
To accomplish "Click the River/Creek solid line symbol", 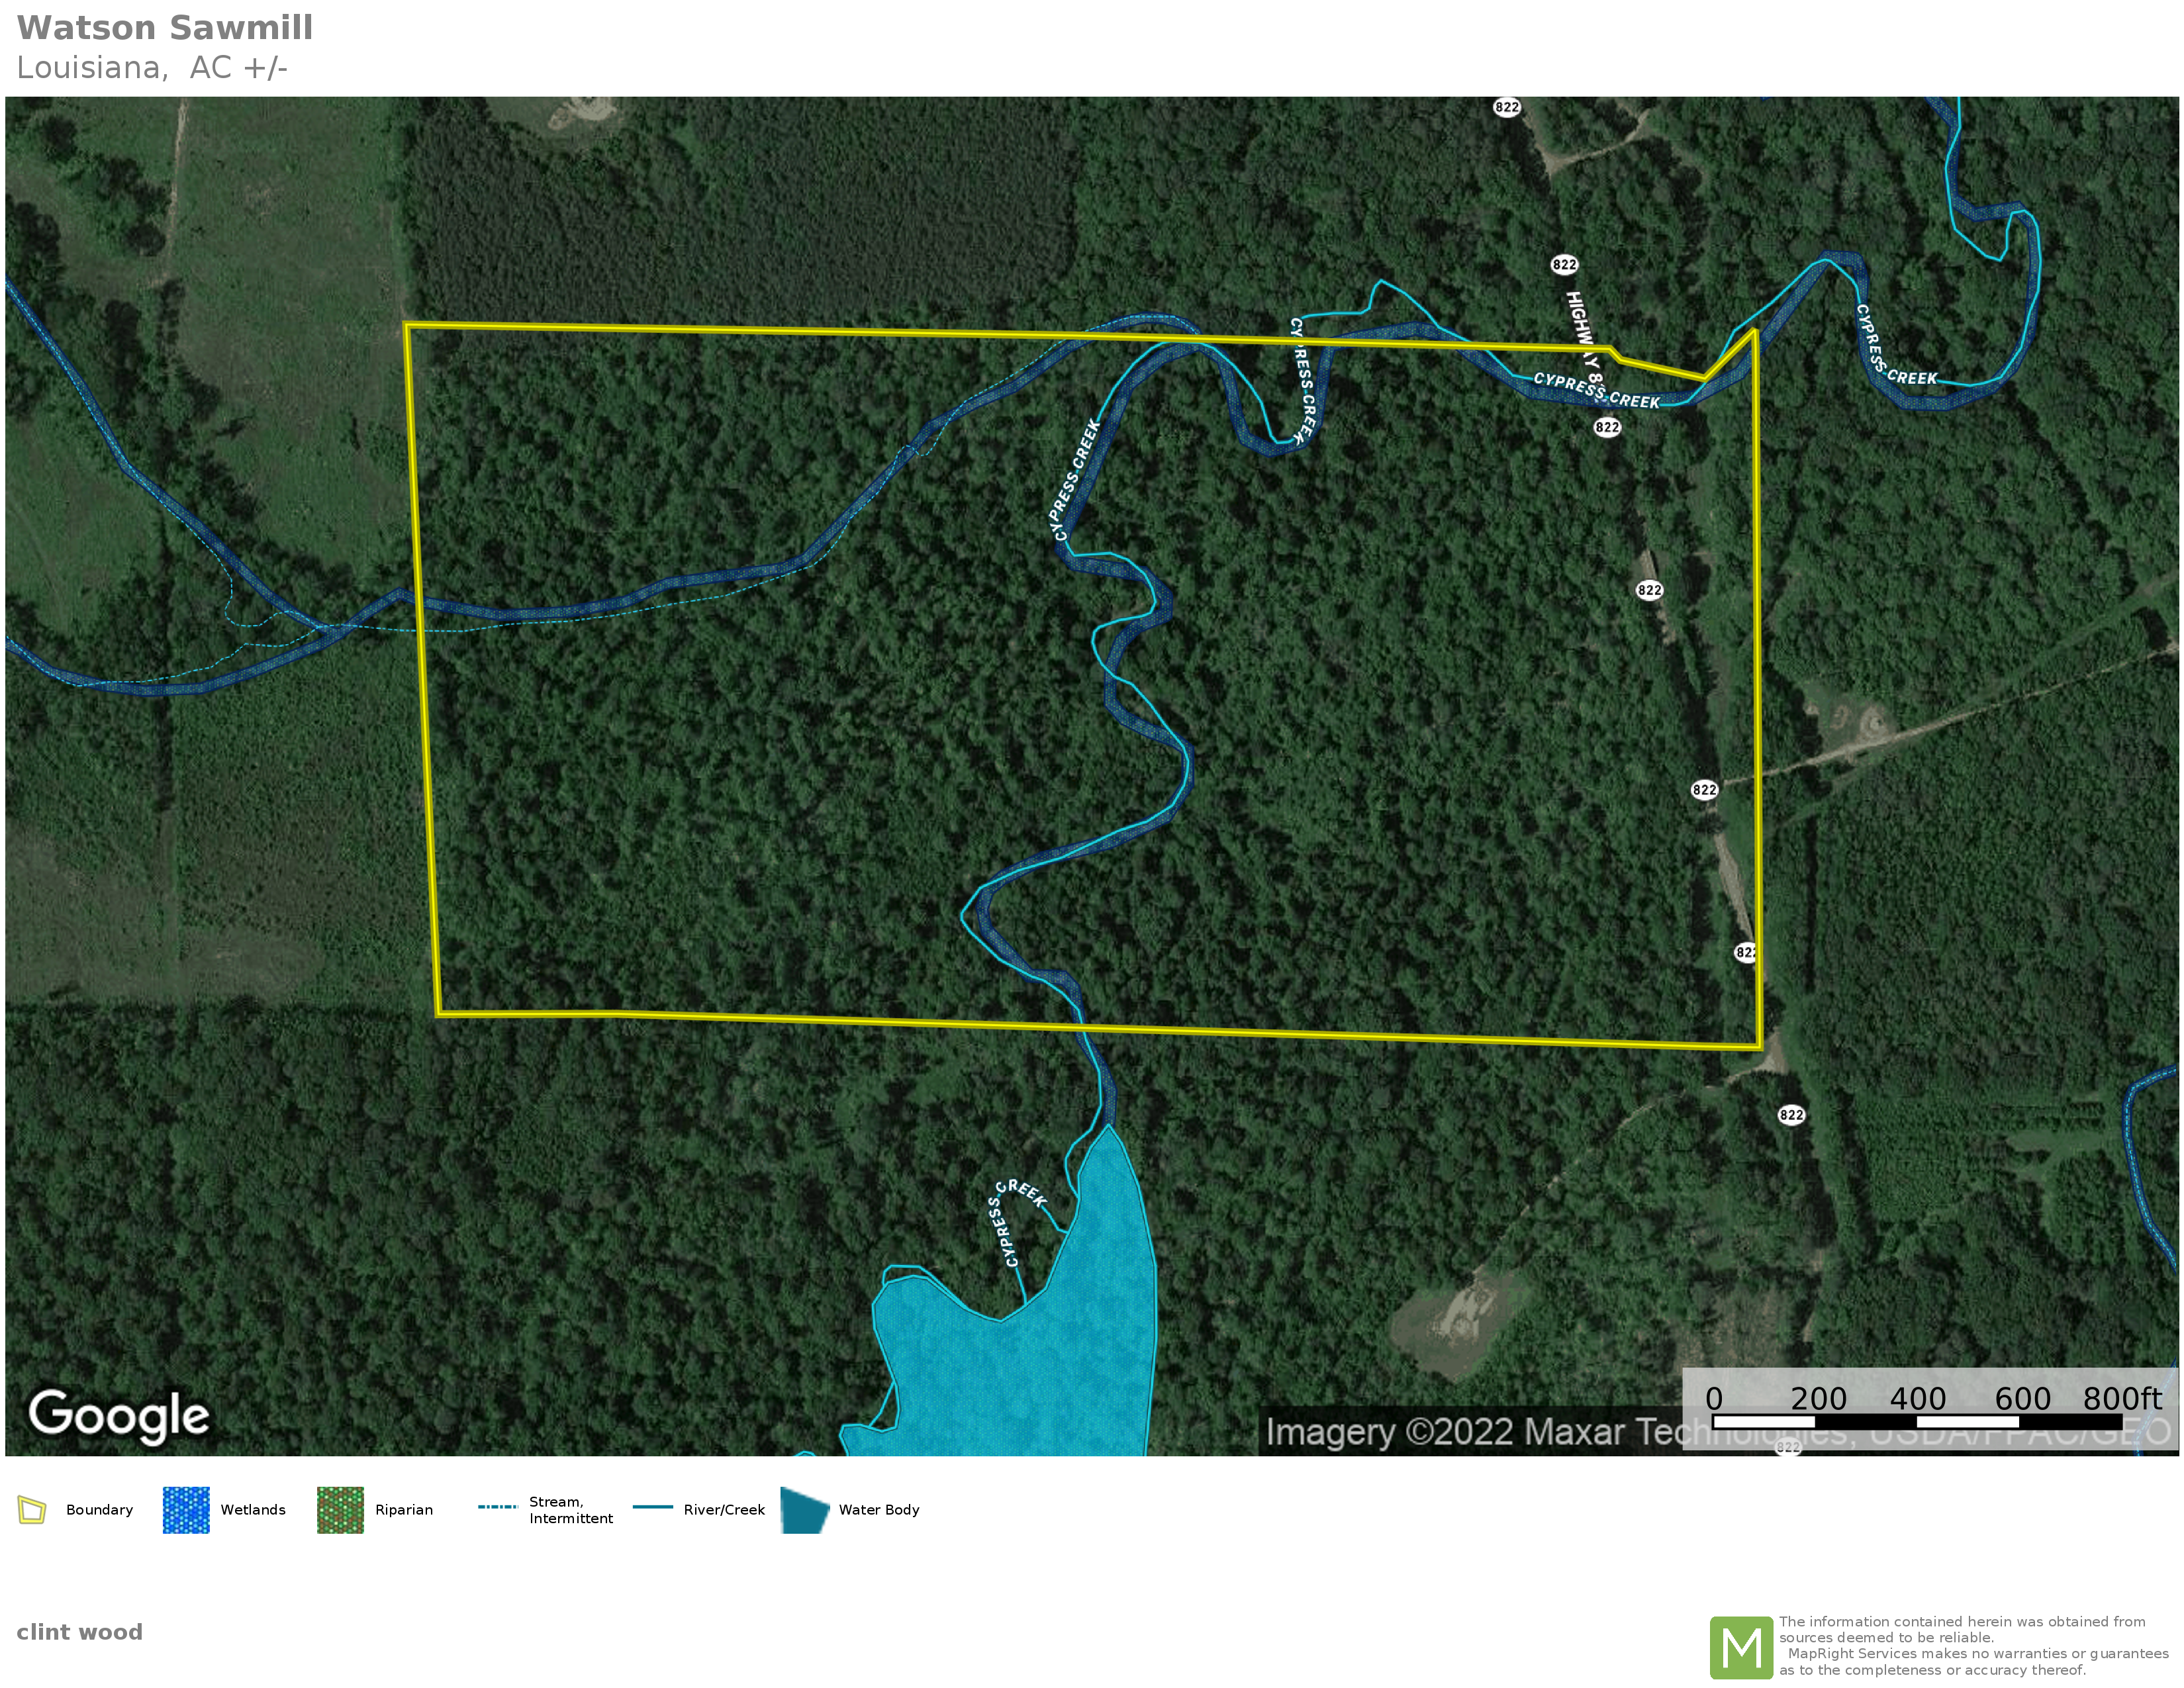I will click(x=652, y=1507).
